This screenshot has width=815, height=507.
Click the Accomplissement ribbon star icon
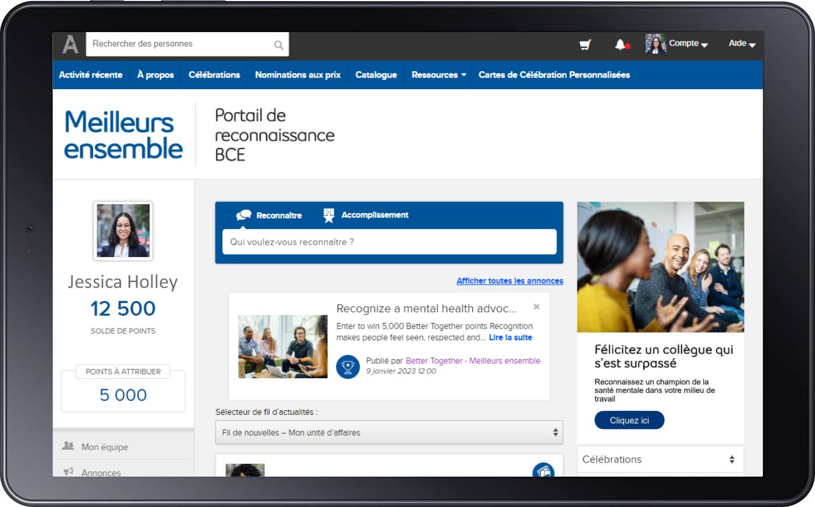pos(329,215)
